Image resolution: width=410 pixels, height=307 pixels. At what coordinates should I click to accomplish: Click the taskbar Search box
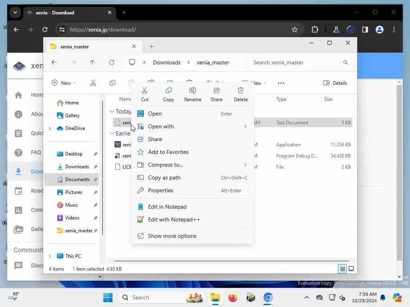[x=161, y=297]
